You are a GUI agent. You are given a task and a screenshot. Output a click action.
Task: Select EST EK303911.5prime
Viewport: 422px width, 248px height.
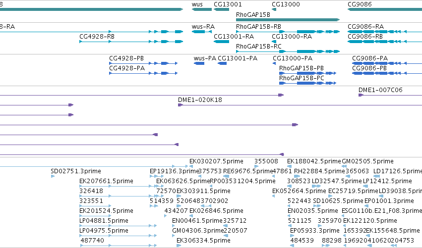point(203,191)
